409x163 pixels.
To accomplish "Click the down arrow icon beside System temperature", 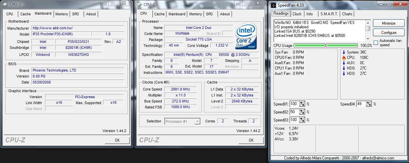I will 344,52.
